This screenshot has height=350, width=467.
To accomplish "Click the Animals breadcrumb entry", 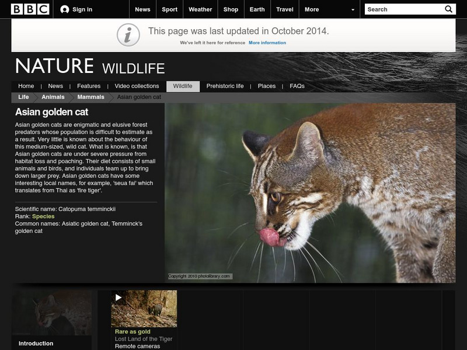I will 53,97.
